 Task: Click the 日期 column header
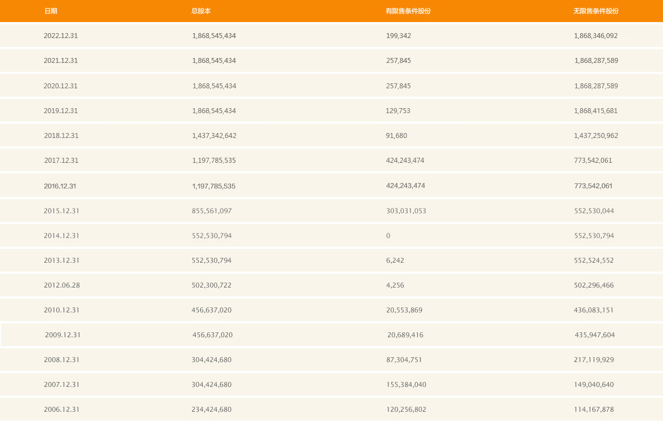pos(51,11)
